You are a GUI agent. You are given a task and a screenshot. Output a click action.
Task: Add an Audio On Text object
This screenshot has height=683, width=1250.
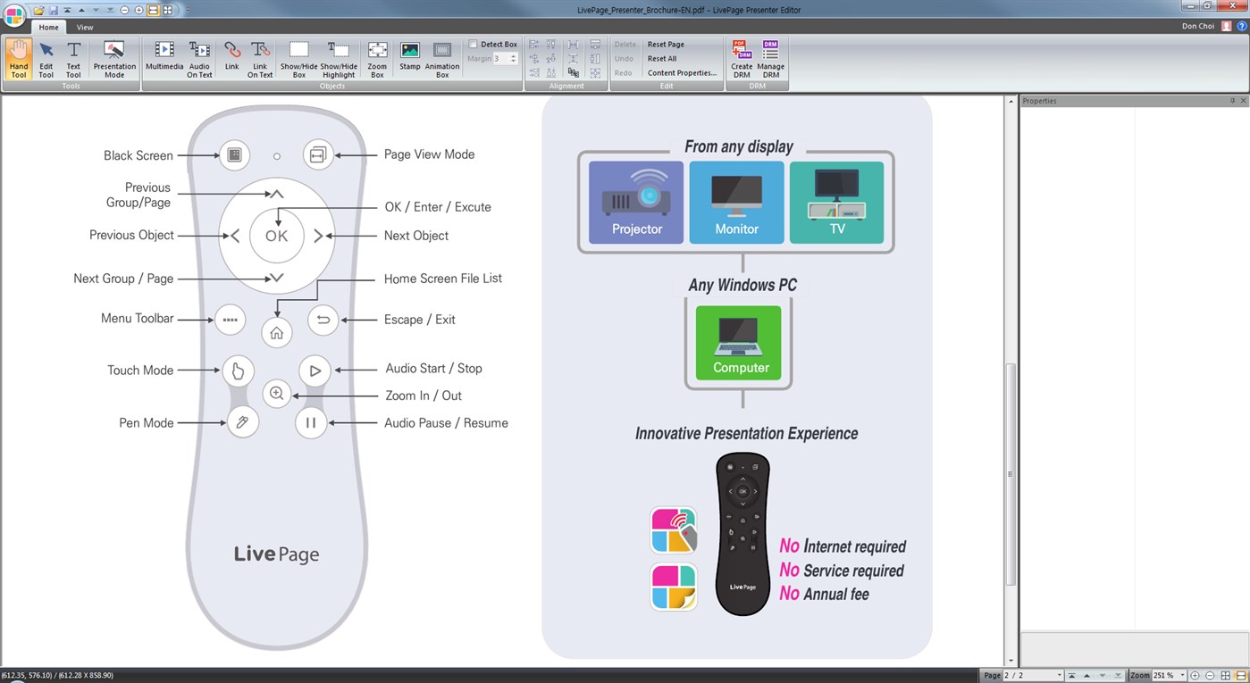click(x=198, y=59)
